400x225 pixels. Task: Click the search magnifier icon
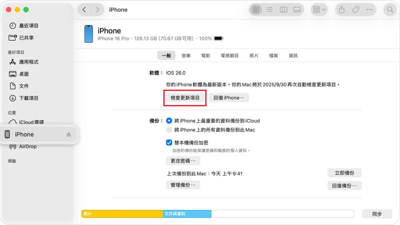(x=390, y=9)
